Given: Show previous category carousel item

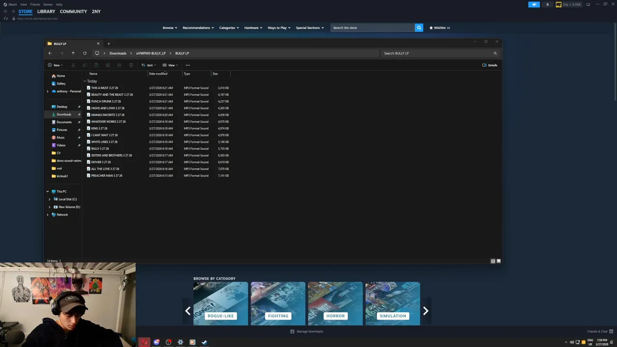Looking at the screenshot, I should click(x=188, y=311).
